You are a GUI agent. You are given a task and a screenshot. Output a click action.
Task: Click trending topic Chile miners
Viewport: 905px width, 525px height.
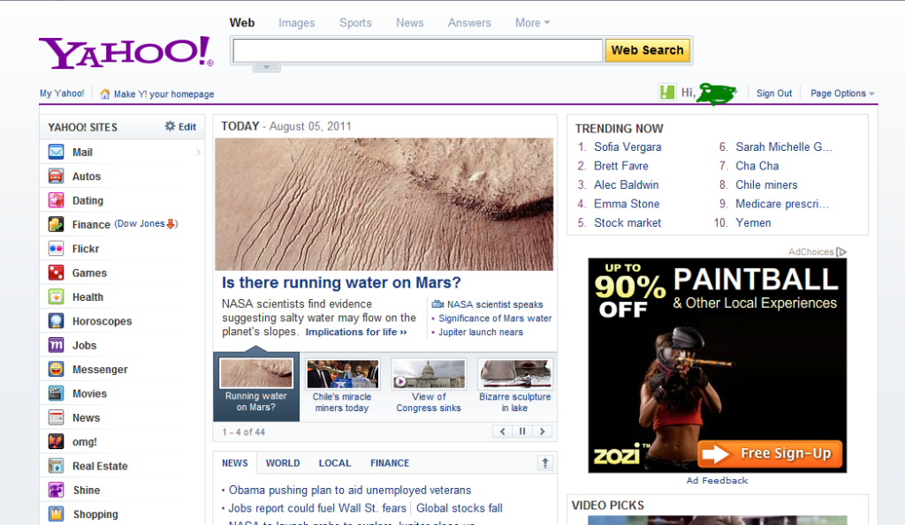click(x=766, y=185)
